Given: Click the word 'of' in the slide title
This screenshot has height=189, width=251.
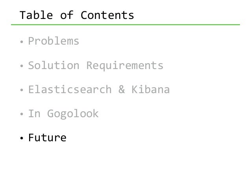Looking at the screenshot, I should pyautogui.click(x=67, y=15).
